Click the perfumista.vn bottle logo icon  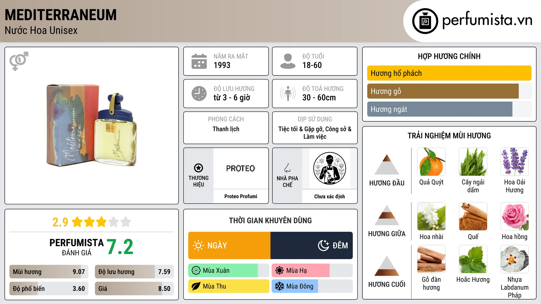pyautogui.click(x=425, y=21)
